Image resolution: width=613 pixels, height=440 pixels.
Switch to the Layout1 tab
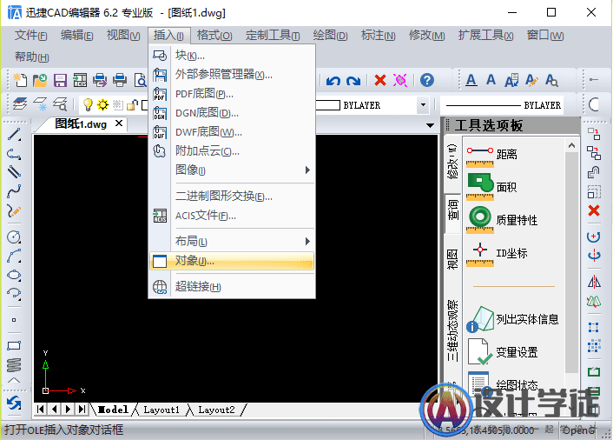161,410
